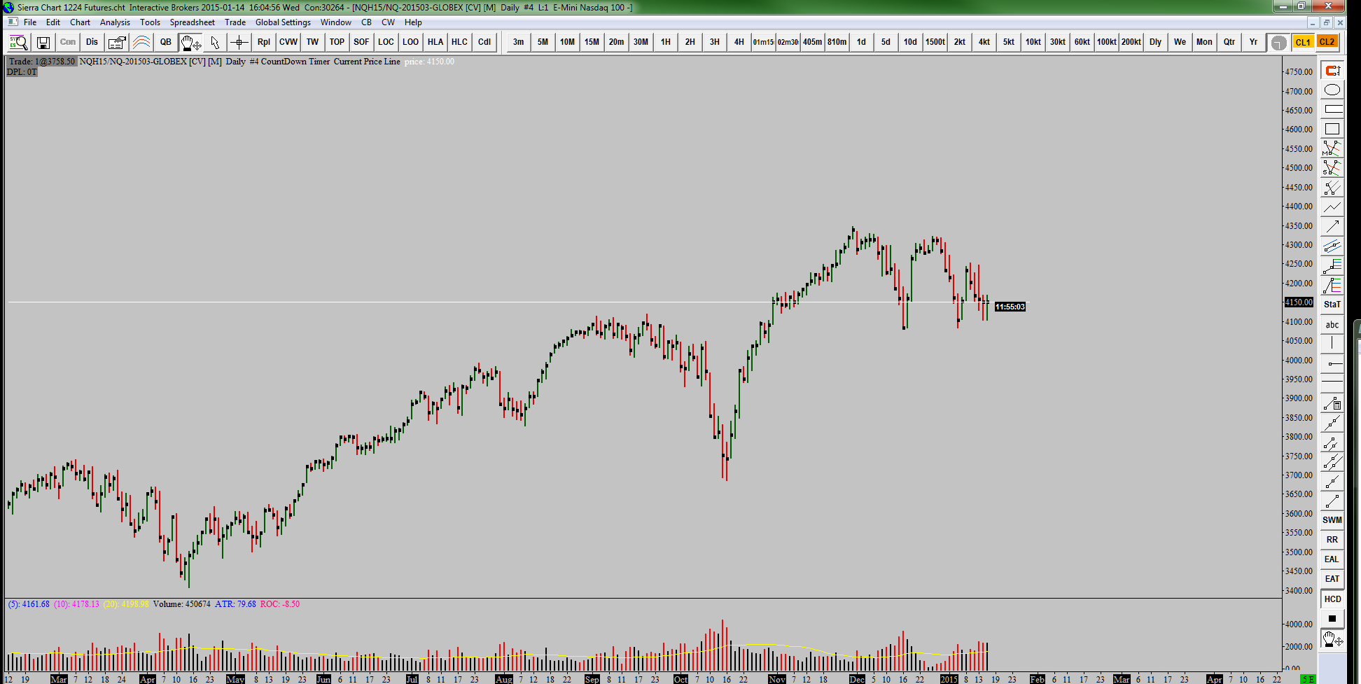Click the HLC bar type button

point(460,42)
